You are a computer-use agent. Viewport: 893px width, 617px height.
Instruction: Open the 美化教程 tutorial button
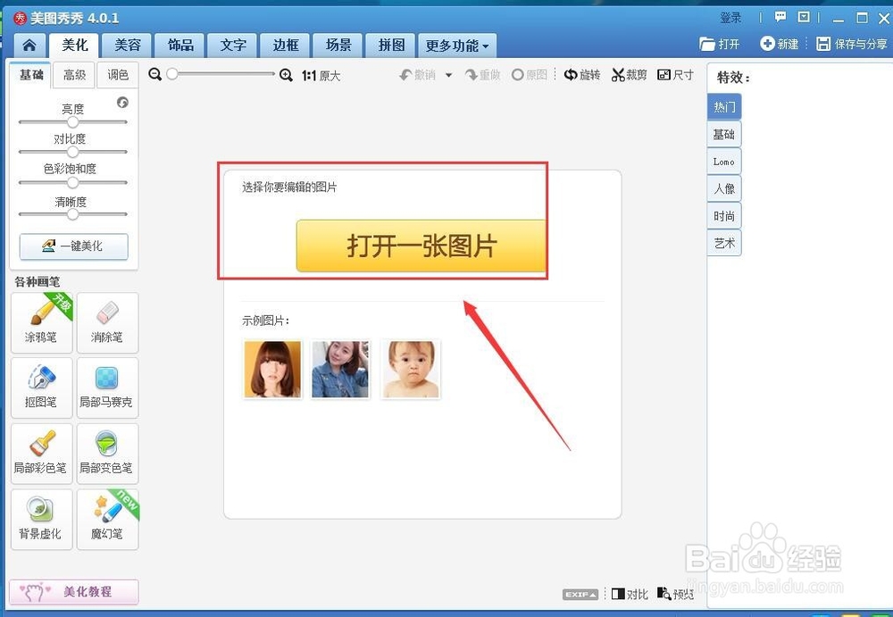click(x=73, y=591)
